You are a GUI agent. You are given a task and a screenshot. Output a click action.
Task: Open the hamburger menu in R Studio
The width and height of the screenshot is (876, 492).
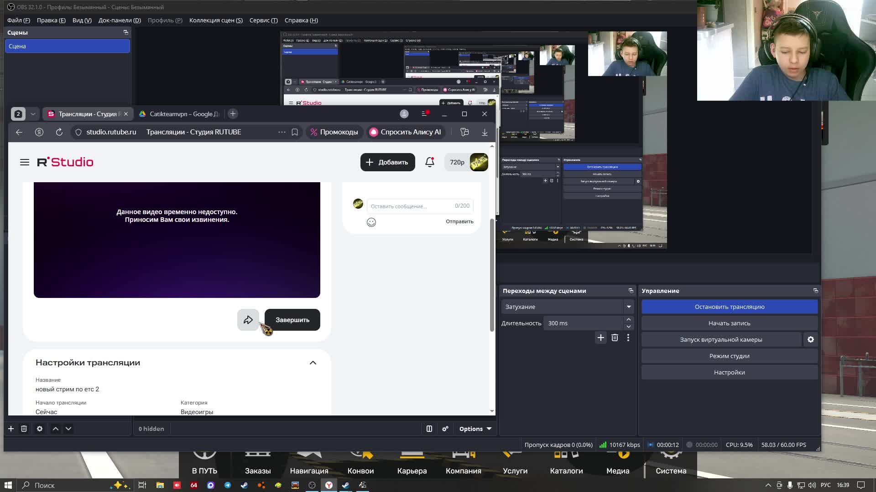25,162
